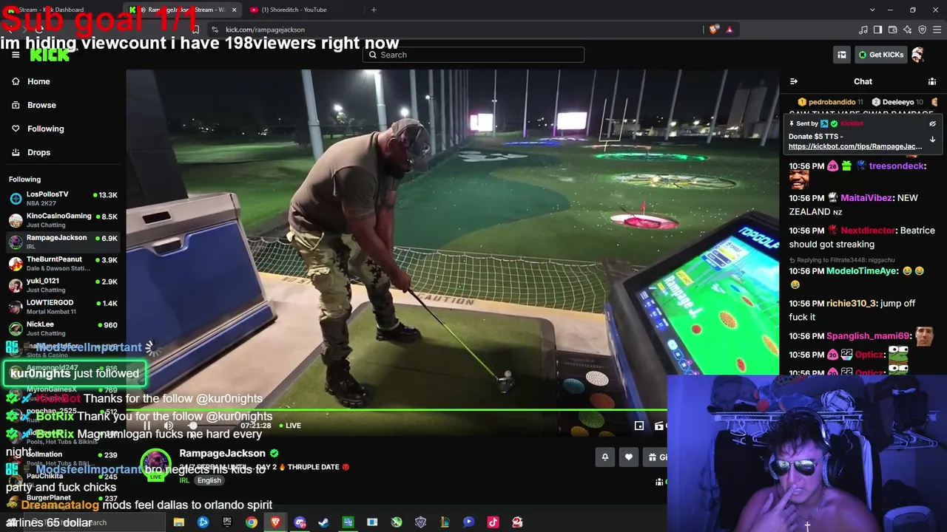The width and height of the screenshot is (947, 532).
Task: Open the Brave Rewards triangle icon
Action: 729,30
